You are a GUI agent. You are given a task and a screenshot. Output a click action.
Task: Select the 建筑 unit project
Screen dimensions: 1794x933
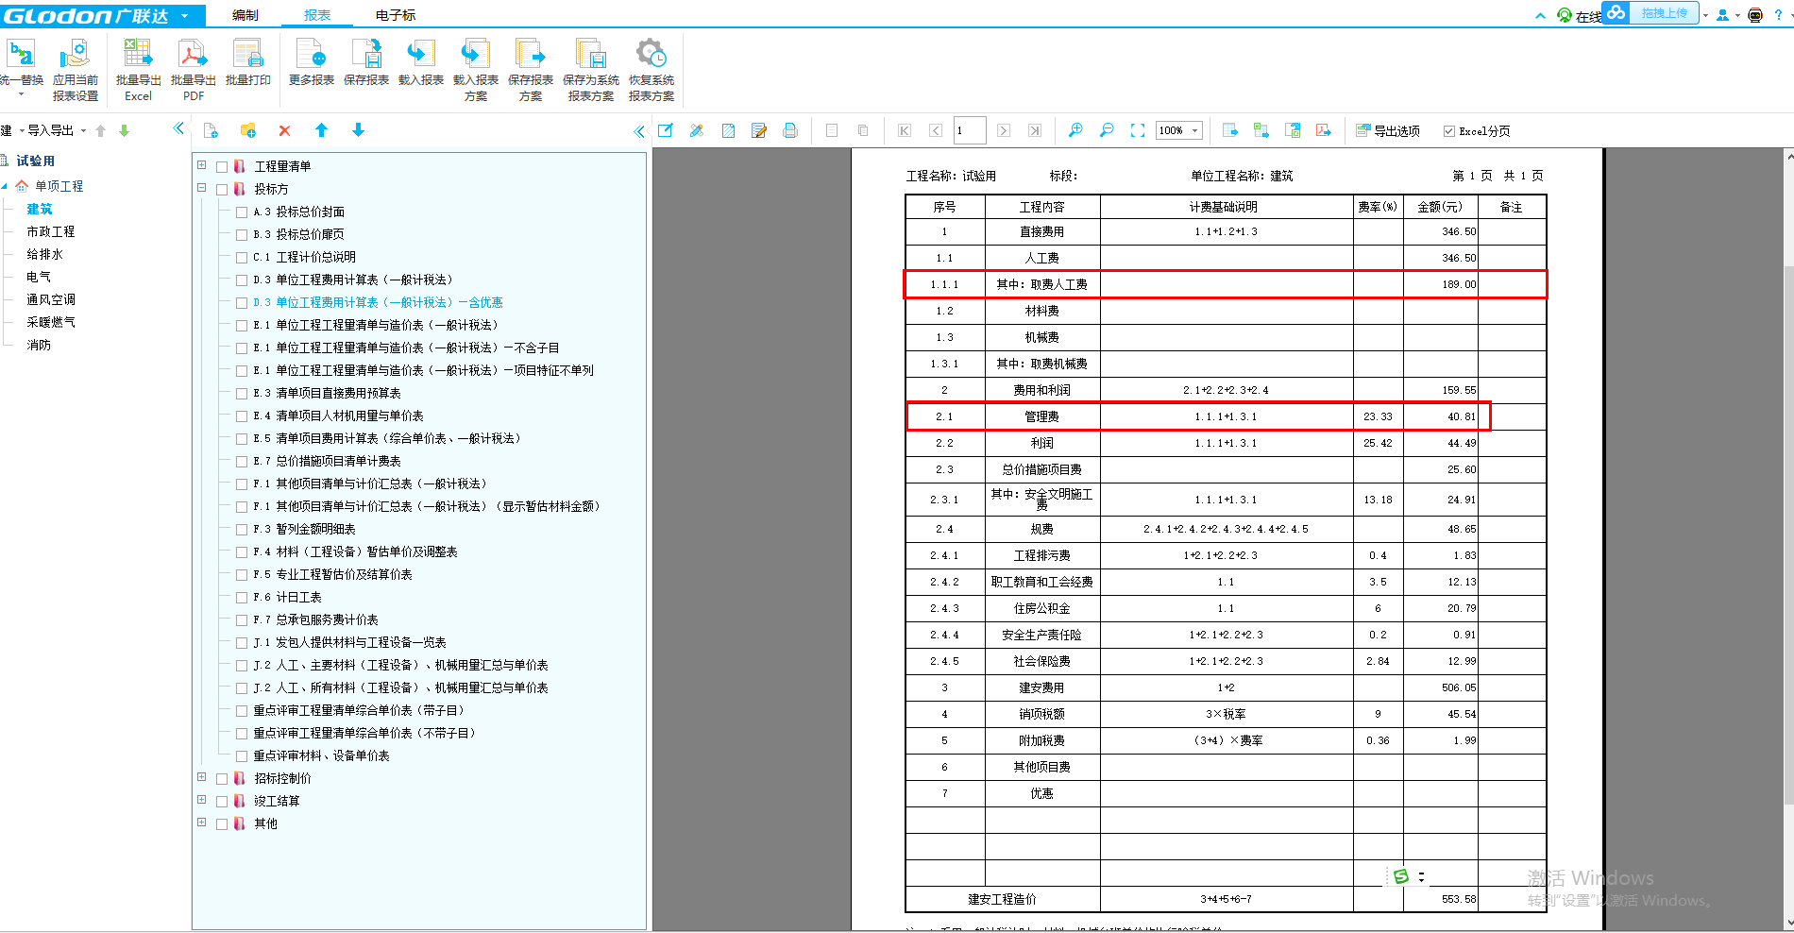pos(40,209)
